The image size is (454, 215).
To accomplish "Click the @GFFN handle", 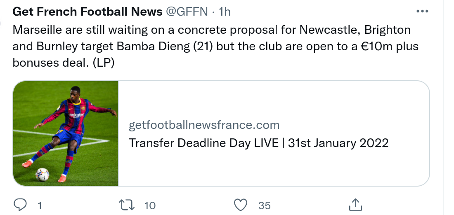I will click(187, 12).
